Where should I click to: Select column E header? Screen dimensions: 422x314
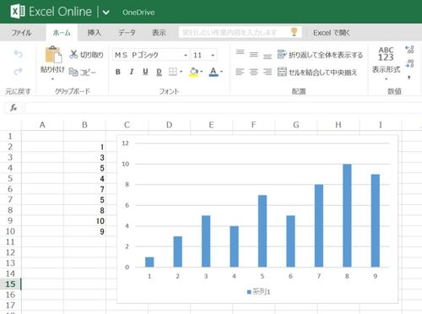[x=212, y=125]
